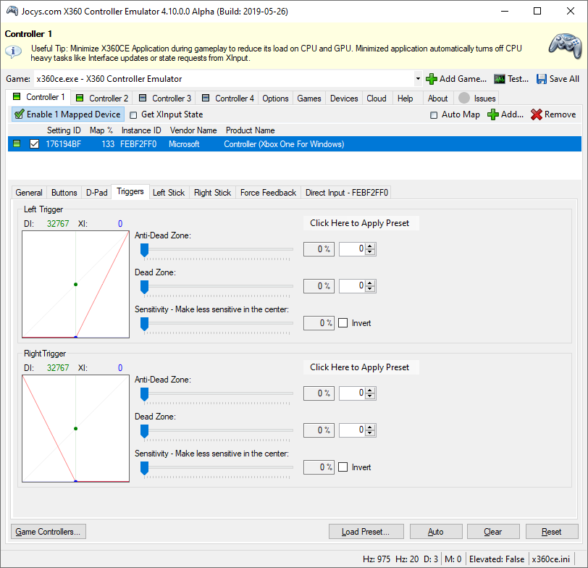Click the Load Preset button
This screenshot has width=588, height=568.
[x=366, y=532]
